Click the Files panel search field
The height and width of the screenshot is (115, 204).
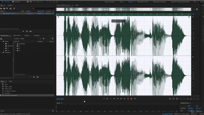click(43, 9)
